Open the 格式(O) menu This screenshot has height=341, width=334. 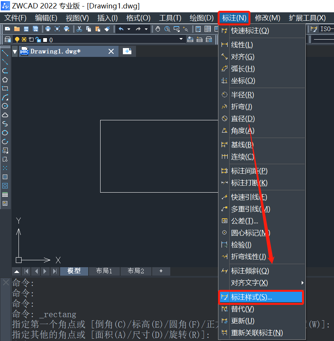click(x=138, y=18)
